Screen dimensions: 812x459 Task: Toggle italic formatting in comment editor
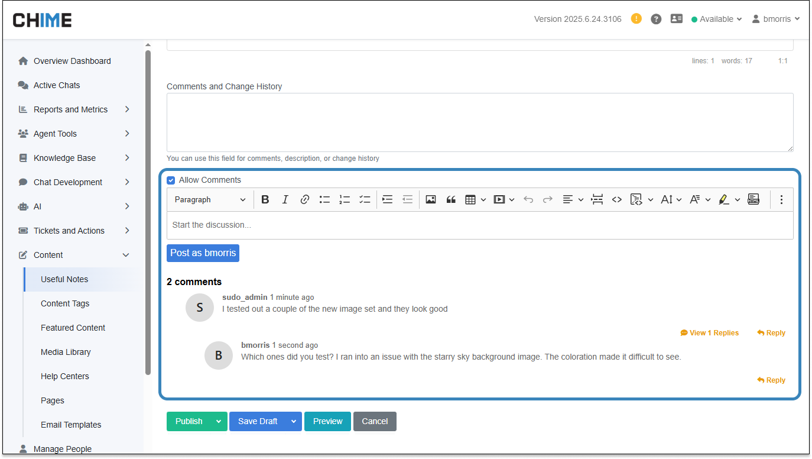285,200
